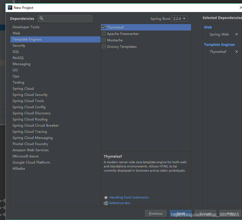
Task: Open the Handling Form Submission guide link
Action: pyautogui.click(x=129, y=197)
